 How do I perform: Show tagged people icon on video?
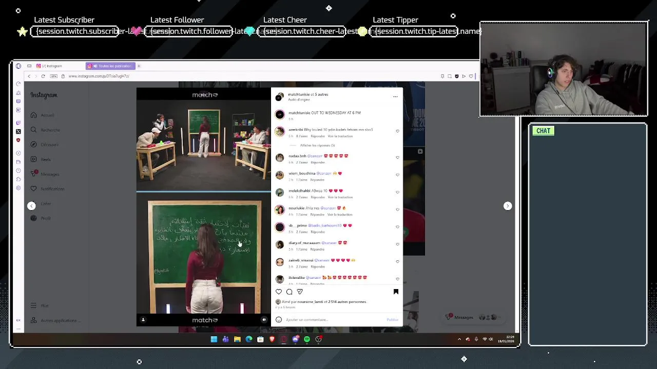(143, 320)
